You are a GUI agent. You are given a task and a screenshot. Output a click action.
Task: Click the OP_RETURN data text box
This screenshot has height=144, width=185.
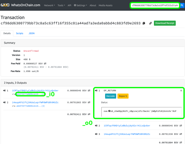[141, 112]
